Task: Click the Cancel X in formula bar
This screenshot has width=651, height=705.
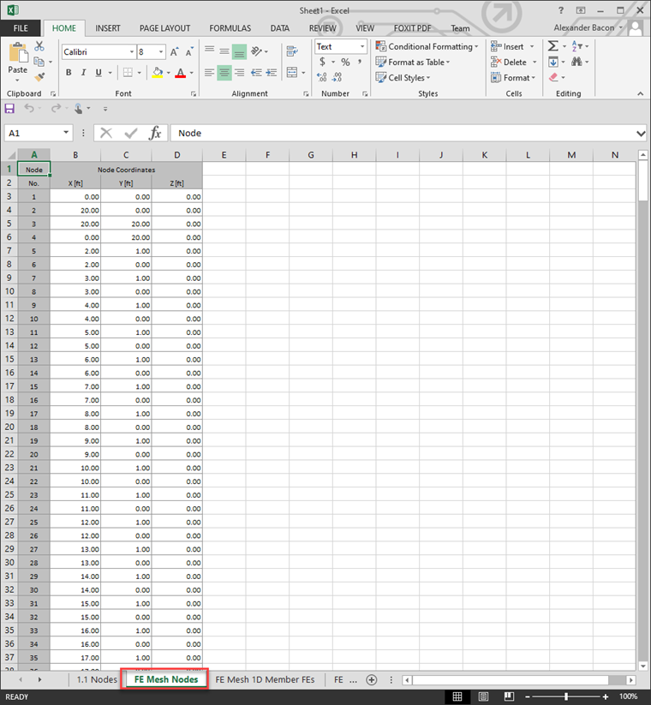Action: [x=106, y=133]
